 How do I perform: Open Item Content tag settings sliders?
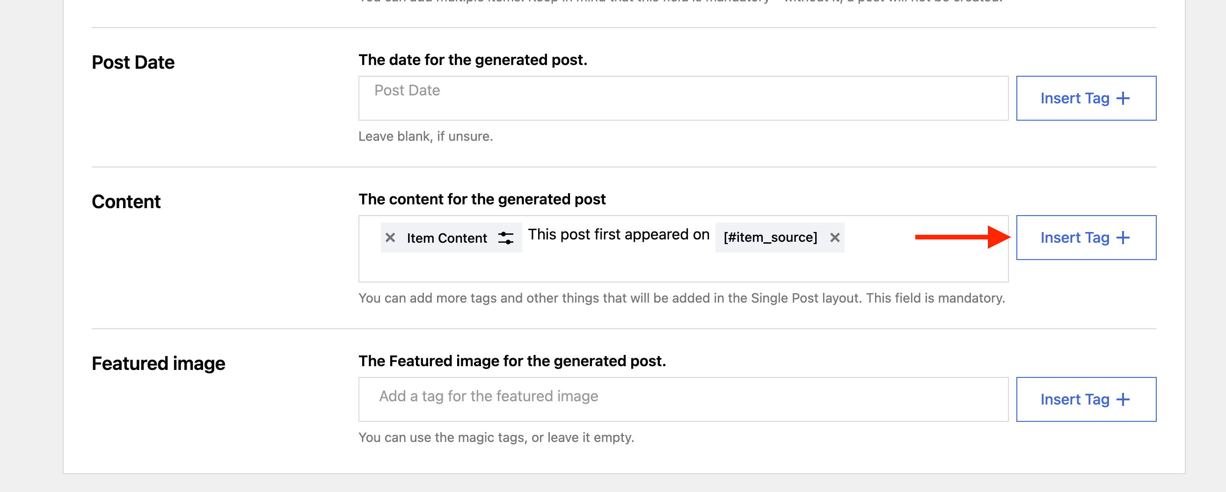click(x=505, y=238)
